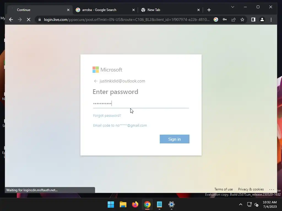Close the New Tab tab
282x211 pixels.
(x=198, y=10)
